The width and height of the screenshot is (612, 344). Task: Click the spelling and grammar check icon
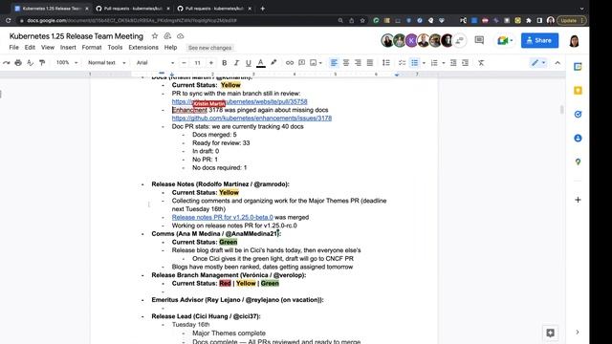(x=30, y=63)
